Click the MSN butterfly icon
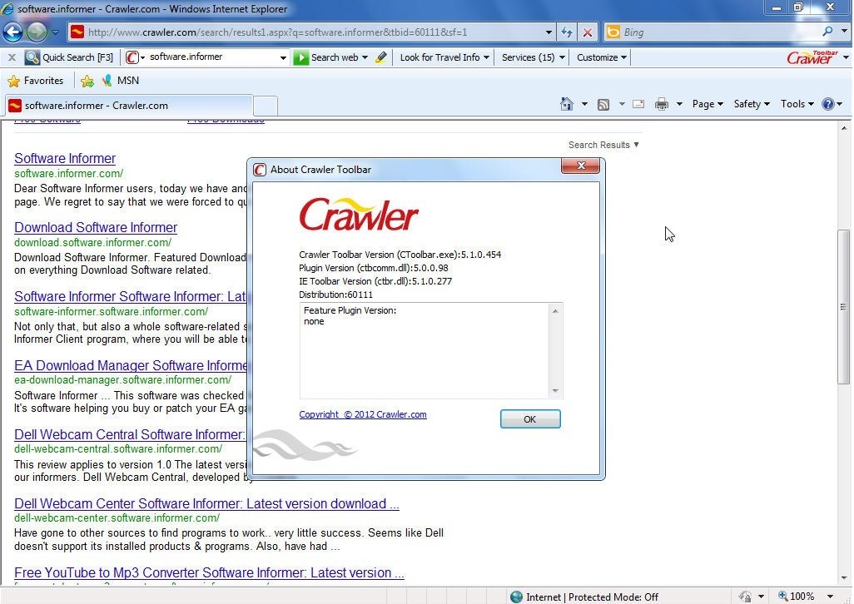 click(x=107, y=81)
